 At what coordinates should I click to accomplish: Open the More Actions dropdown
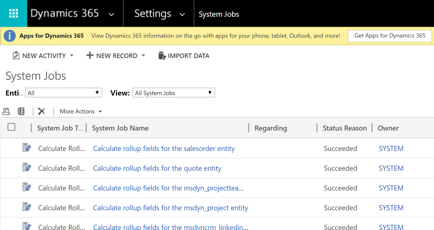(x=80, y=111)
